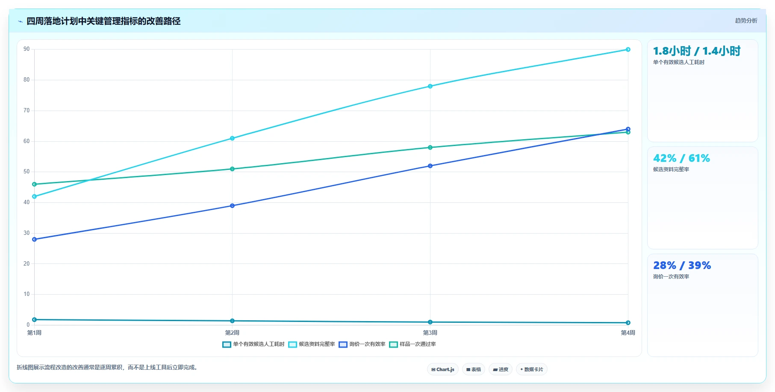This screenshot has width=775, height=392.
Task: Toggle the 询价一次有效率 legend swatch
Action: pos(343,344)
